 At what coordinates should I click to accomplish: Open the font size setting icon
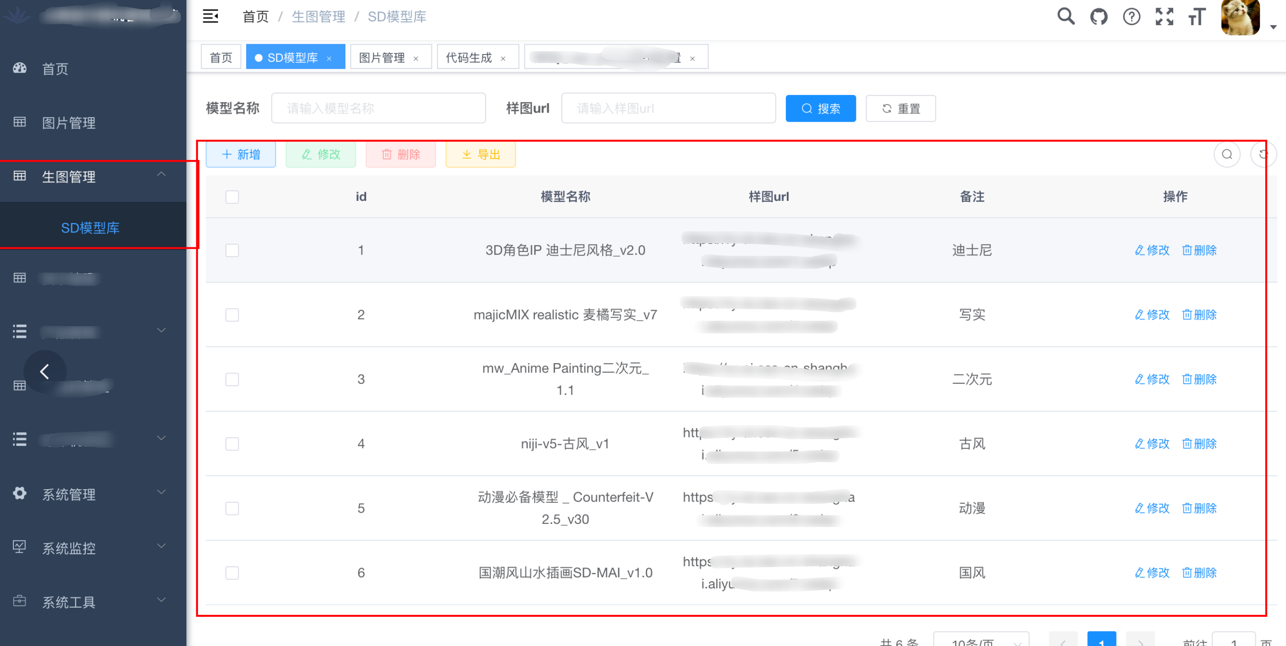point(1197,17)
